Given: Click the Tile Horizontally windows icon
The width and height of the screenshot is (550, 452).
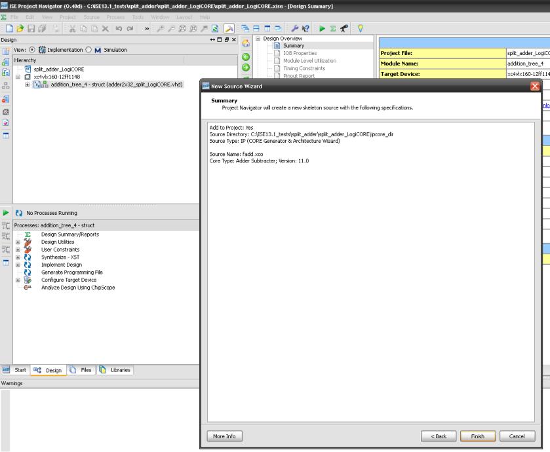Looking at the screenshot, I should click(256, 28).
